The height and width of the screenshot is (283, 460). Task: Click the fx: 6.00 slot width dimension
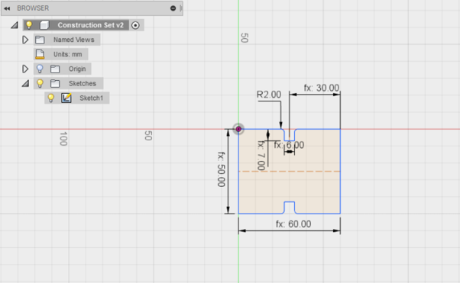pyautogui.click(x=289, y=145)
